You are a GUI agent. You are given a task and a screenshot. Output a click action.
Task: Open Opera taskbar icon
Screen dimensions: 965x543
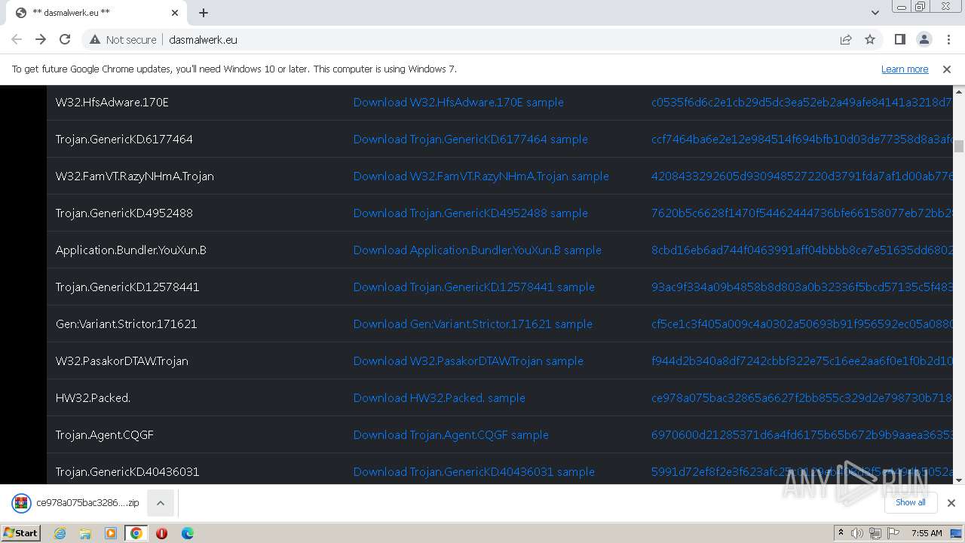161,533
